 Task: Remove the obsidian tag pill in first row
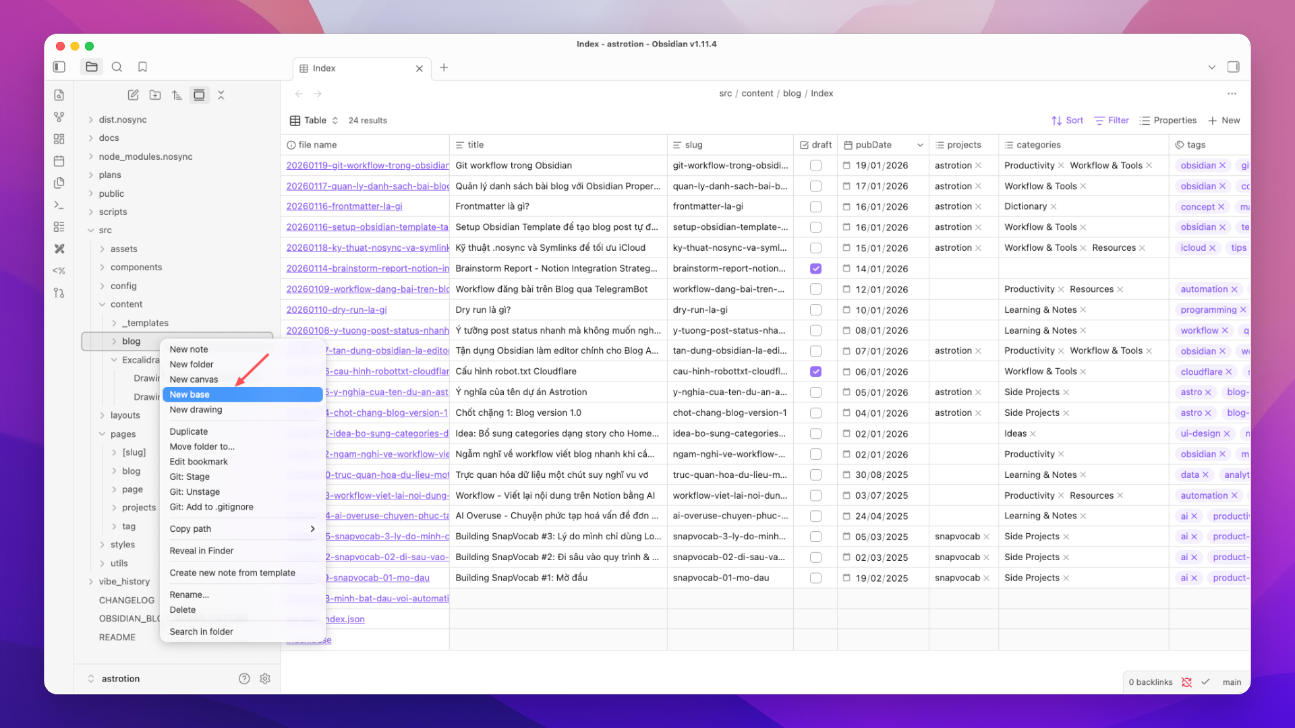[1222, 165]
